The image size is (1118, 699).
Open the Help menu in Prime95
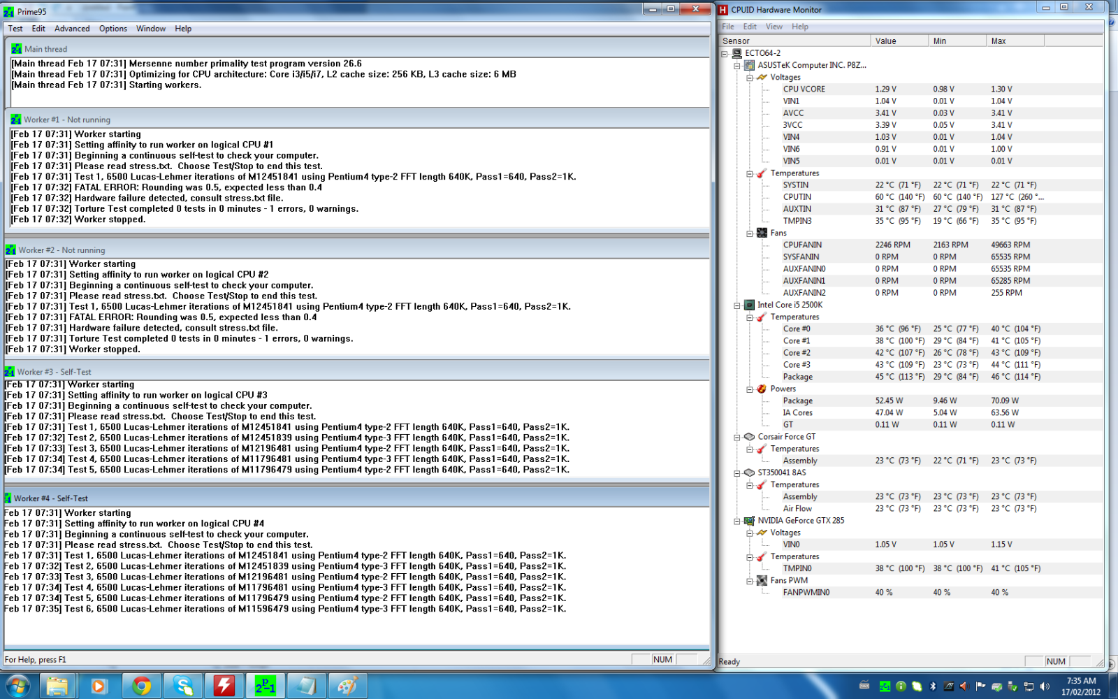pyautogui.click(x=183, y=29)
